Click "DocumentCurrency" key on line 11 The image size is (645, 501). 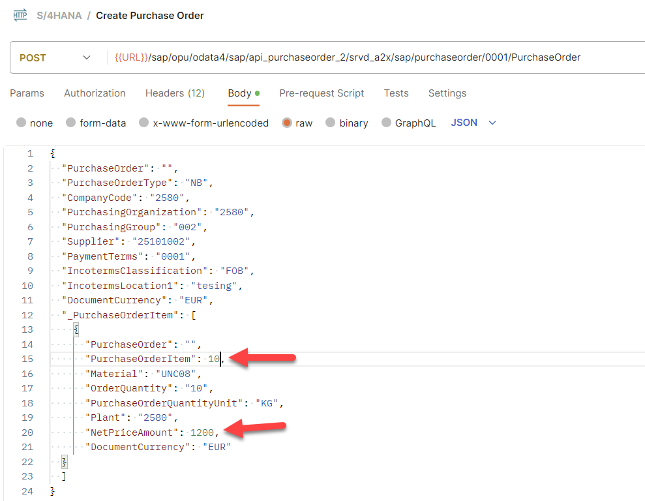pos(114,300)
